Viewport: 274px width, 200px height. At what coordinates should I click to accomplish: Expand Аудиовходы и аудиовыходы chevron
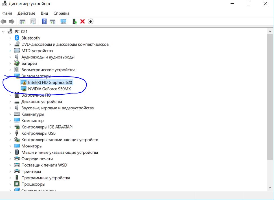click(10, 57)
